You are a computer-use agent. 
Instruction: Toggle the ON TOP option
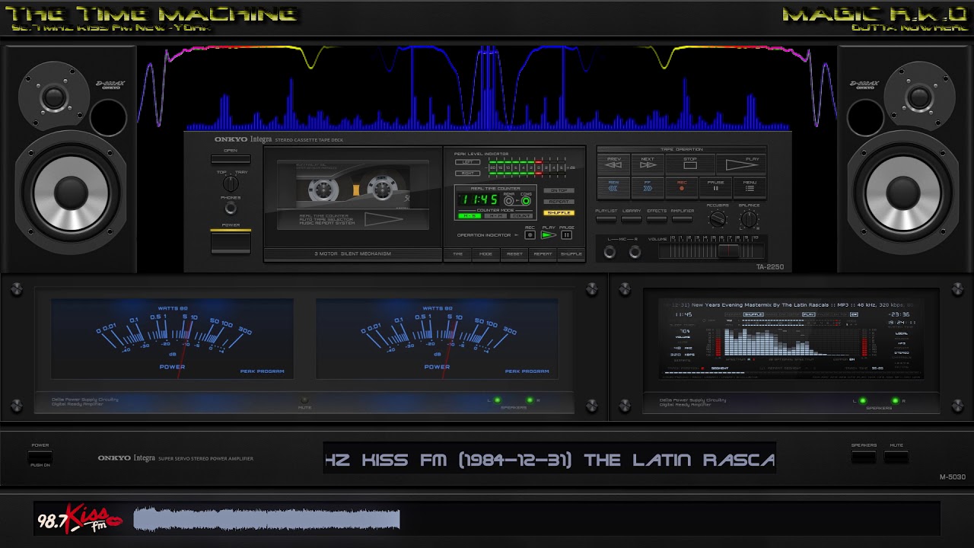click(x=559, y=190)
